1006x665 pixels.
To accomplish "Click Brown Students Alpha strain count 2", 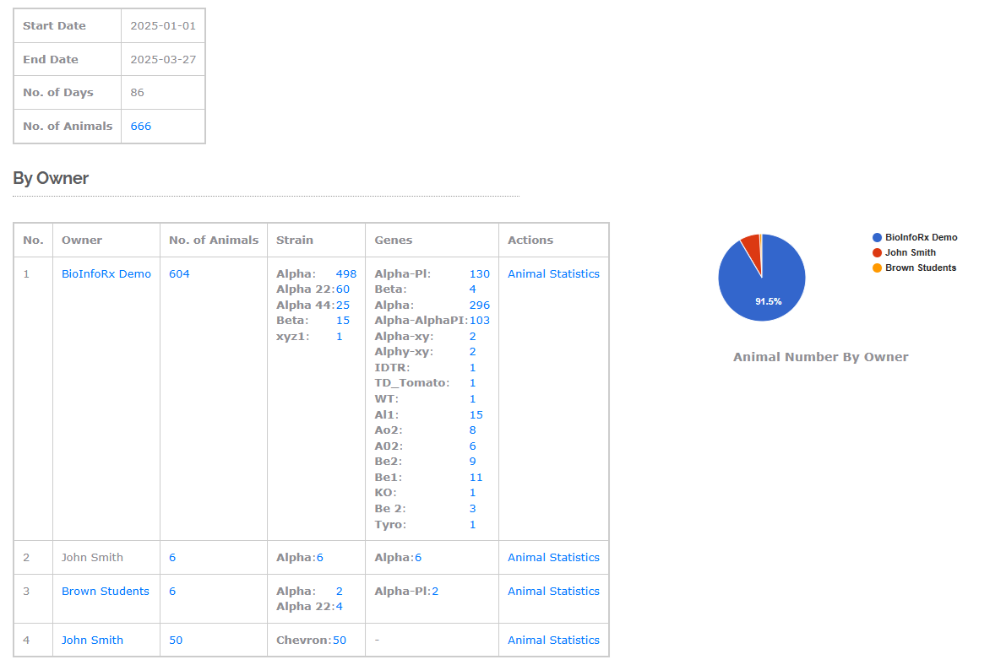I will (340, 591).
